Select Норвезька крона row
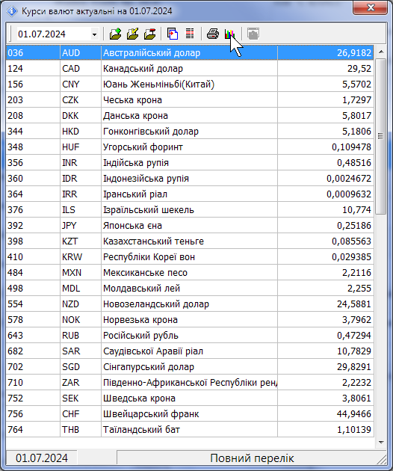 (190, 320)
